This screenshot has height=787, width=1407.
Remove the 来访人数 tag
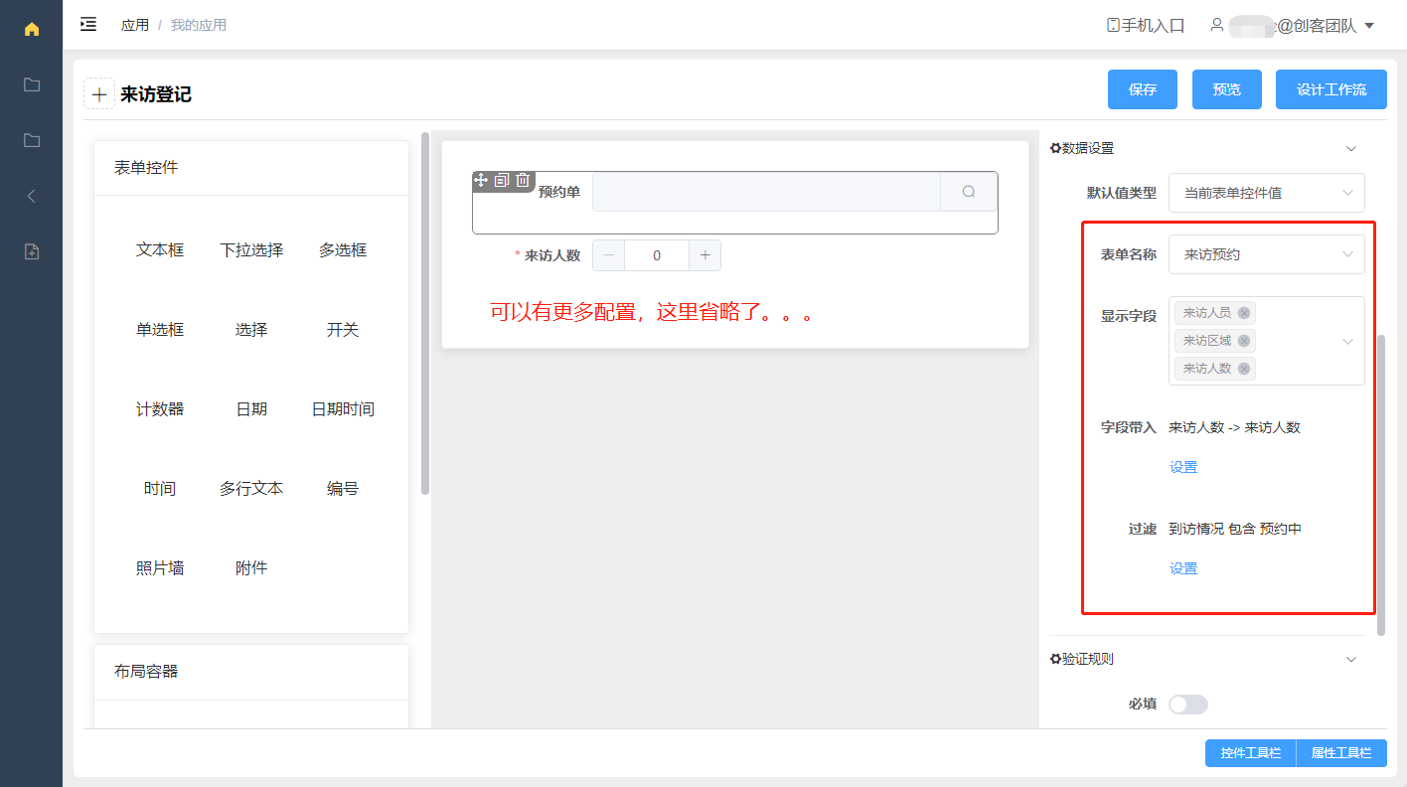(1243, 369)
